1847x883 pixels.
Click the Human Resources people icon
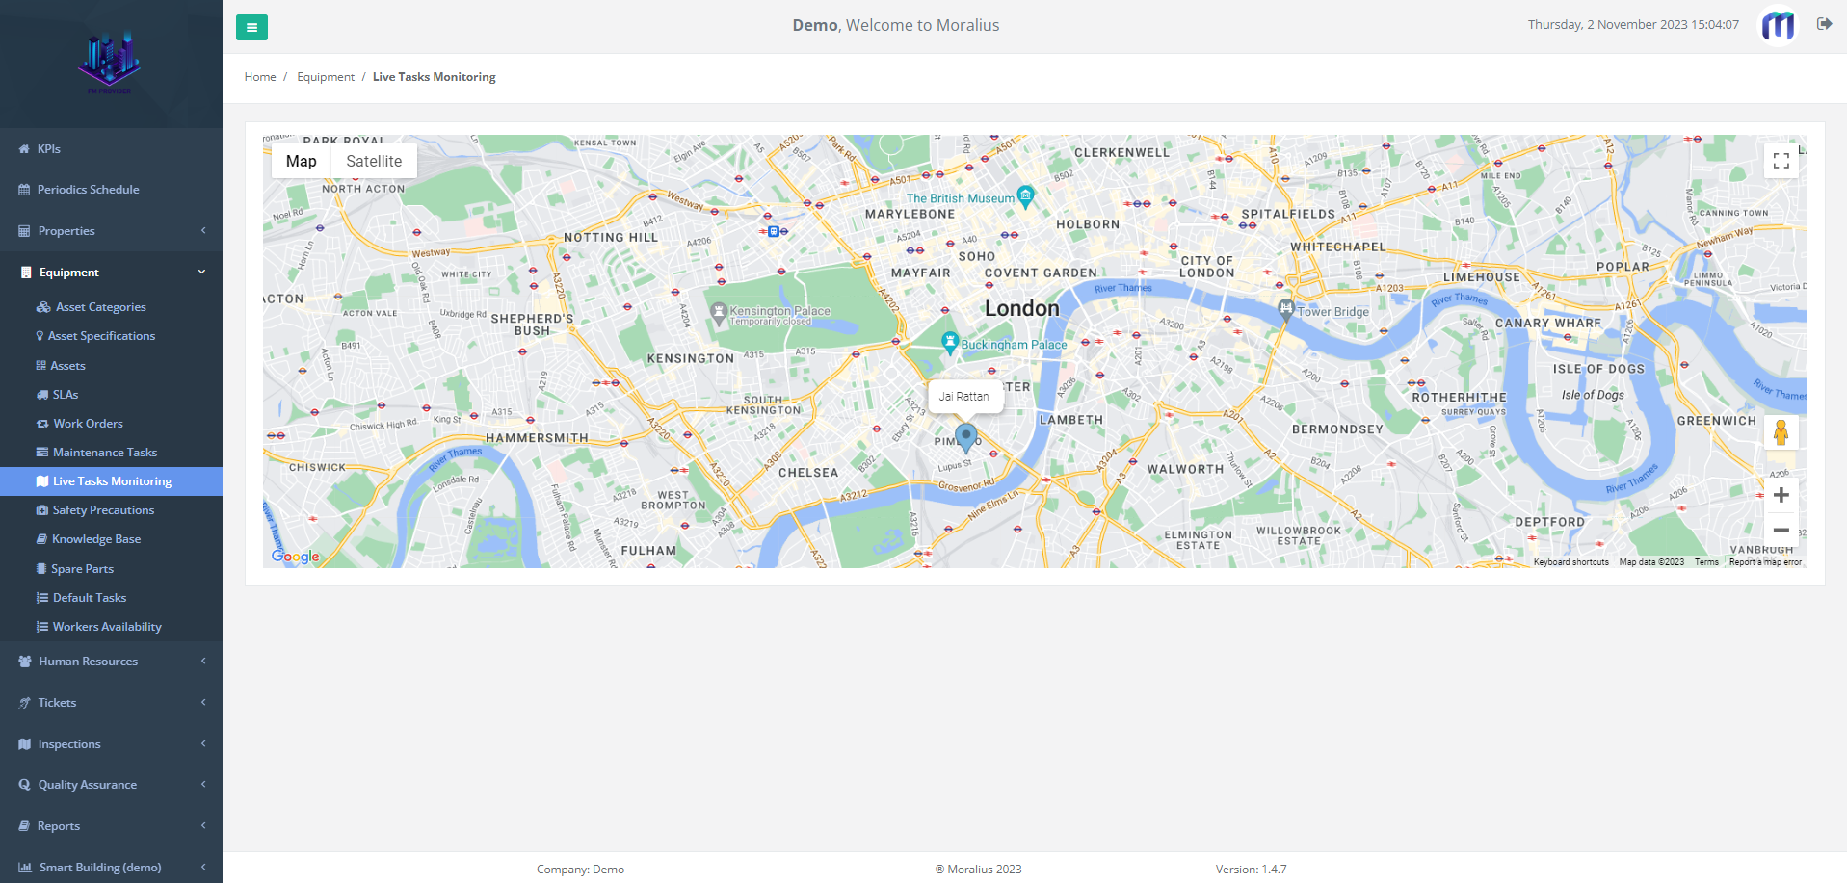tap(25, 662)
